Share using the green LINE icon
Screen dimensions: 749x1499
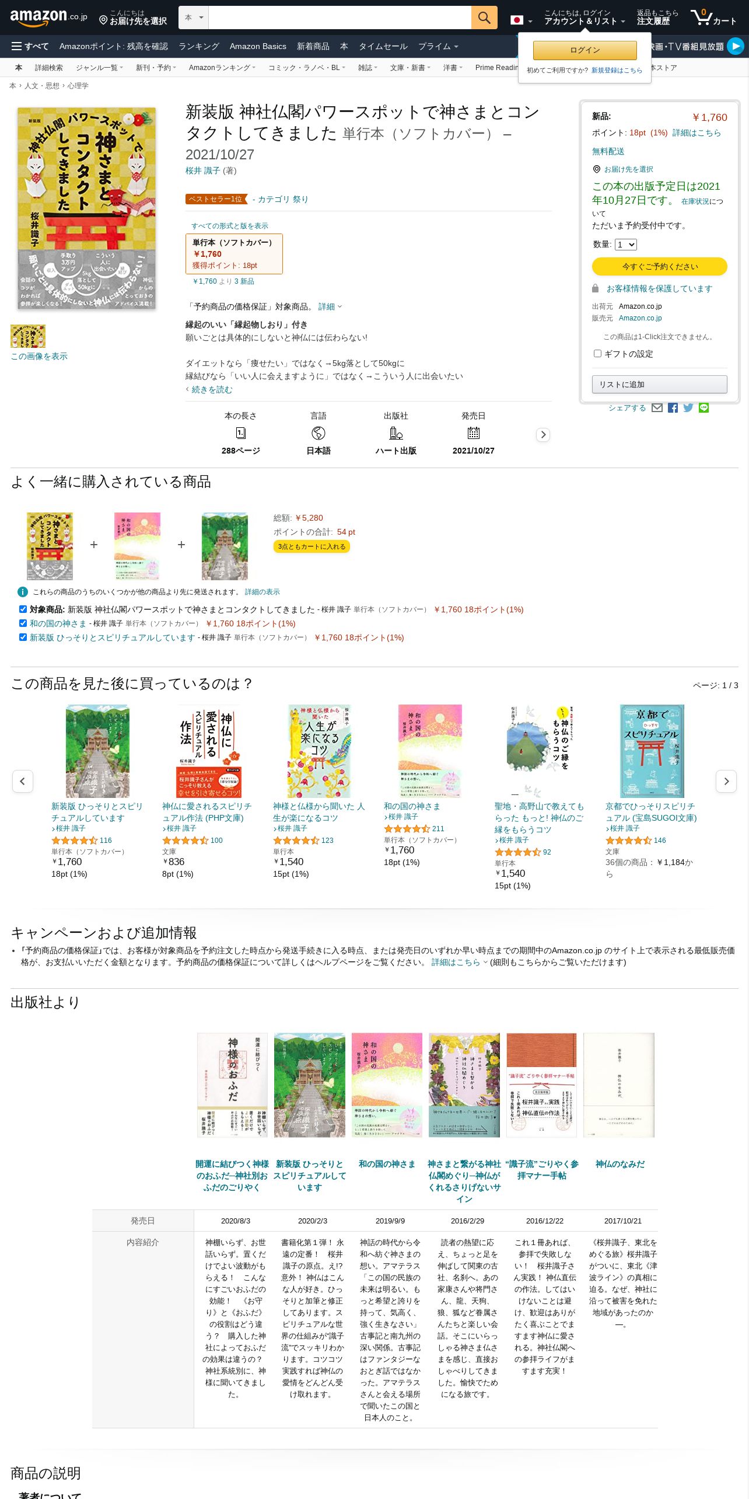tap(704, 408)
